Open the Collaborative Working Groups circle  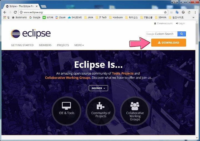[135, 111]
